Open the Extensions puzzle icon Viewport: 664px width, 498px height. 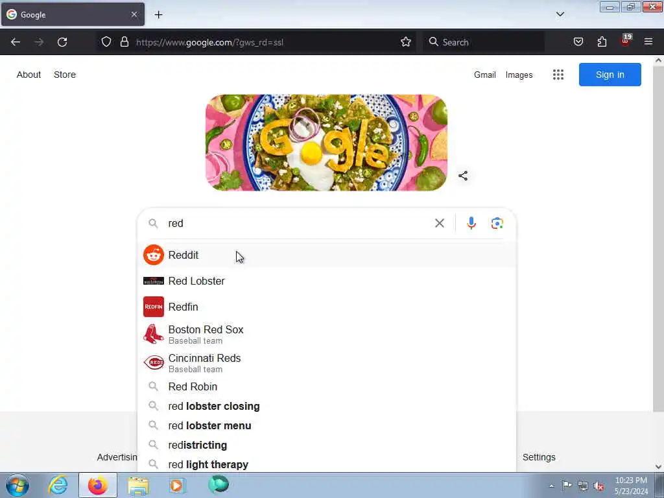(602, 41)
